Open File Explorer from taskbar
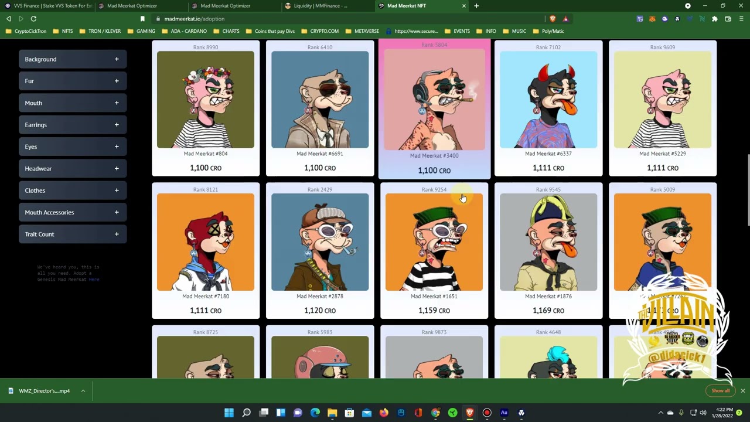 click(332, 413)
